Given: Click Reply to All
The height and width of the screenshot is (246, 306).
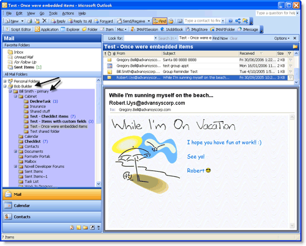Looking at the screenshot, I should point(80,21).
